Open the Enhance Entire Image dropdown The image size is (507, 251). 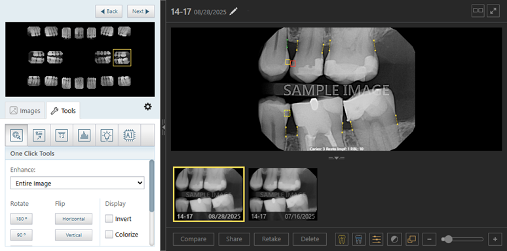(77, 183)
